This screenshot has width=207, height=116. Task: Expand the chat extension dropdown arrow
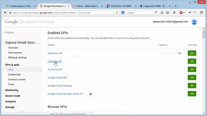tap(195, 13)
